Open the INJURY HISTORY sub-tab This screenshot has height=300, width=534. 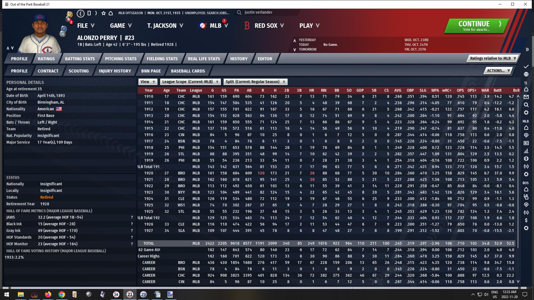click(115, 71)
